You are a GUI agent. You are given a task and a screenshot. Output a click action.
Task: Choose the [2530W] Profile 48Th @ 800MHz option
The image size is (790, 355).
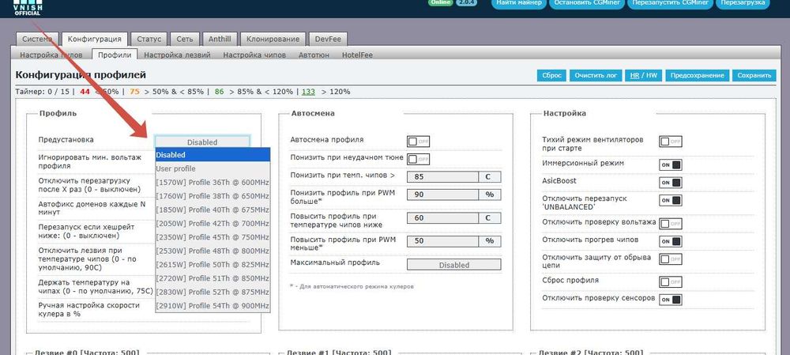213,251
